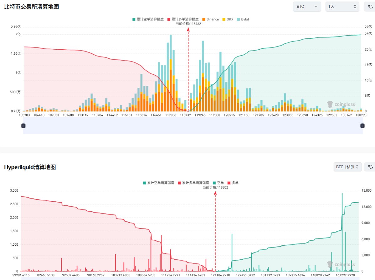Toggle the Binance series legend
This screenshot has width=375, height=280.
coord(210,19)
